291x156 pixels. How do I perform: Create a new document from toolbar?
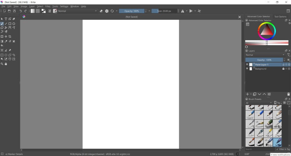click(4, 11)
